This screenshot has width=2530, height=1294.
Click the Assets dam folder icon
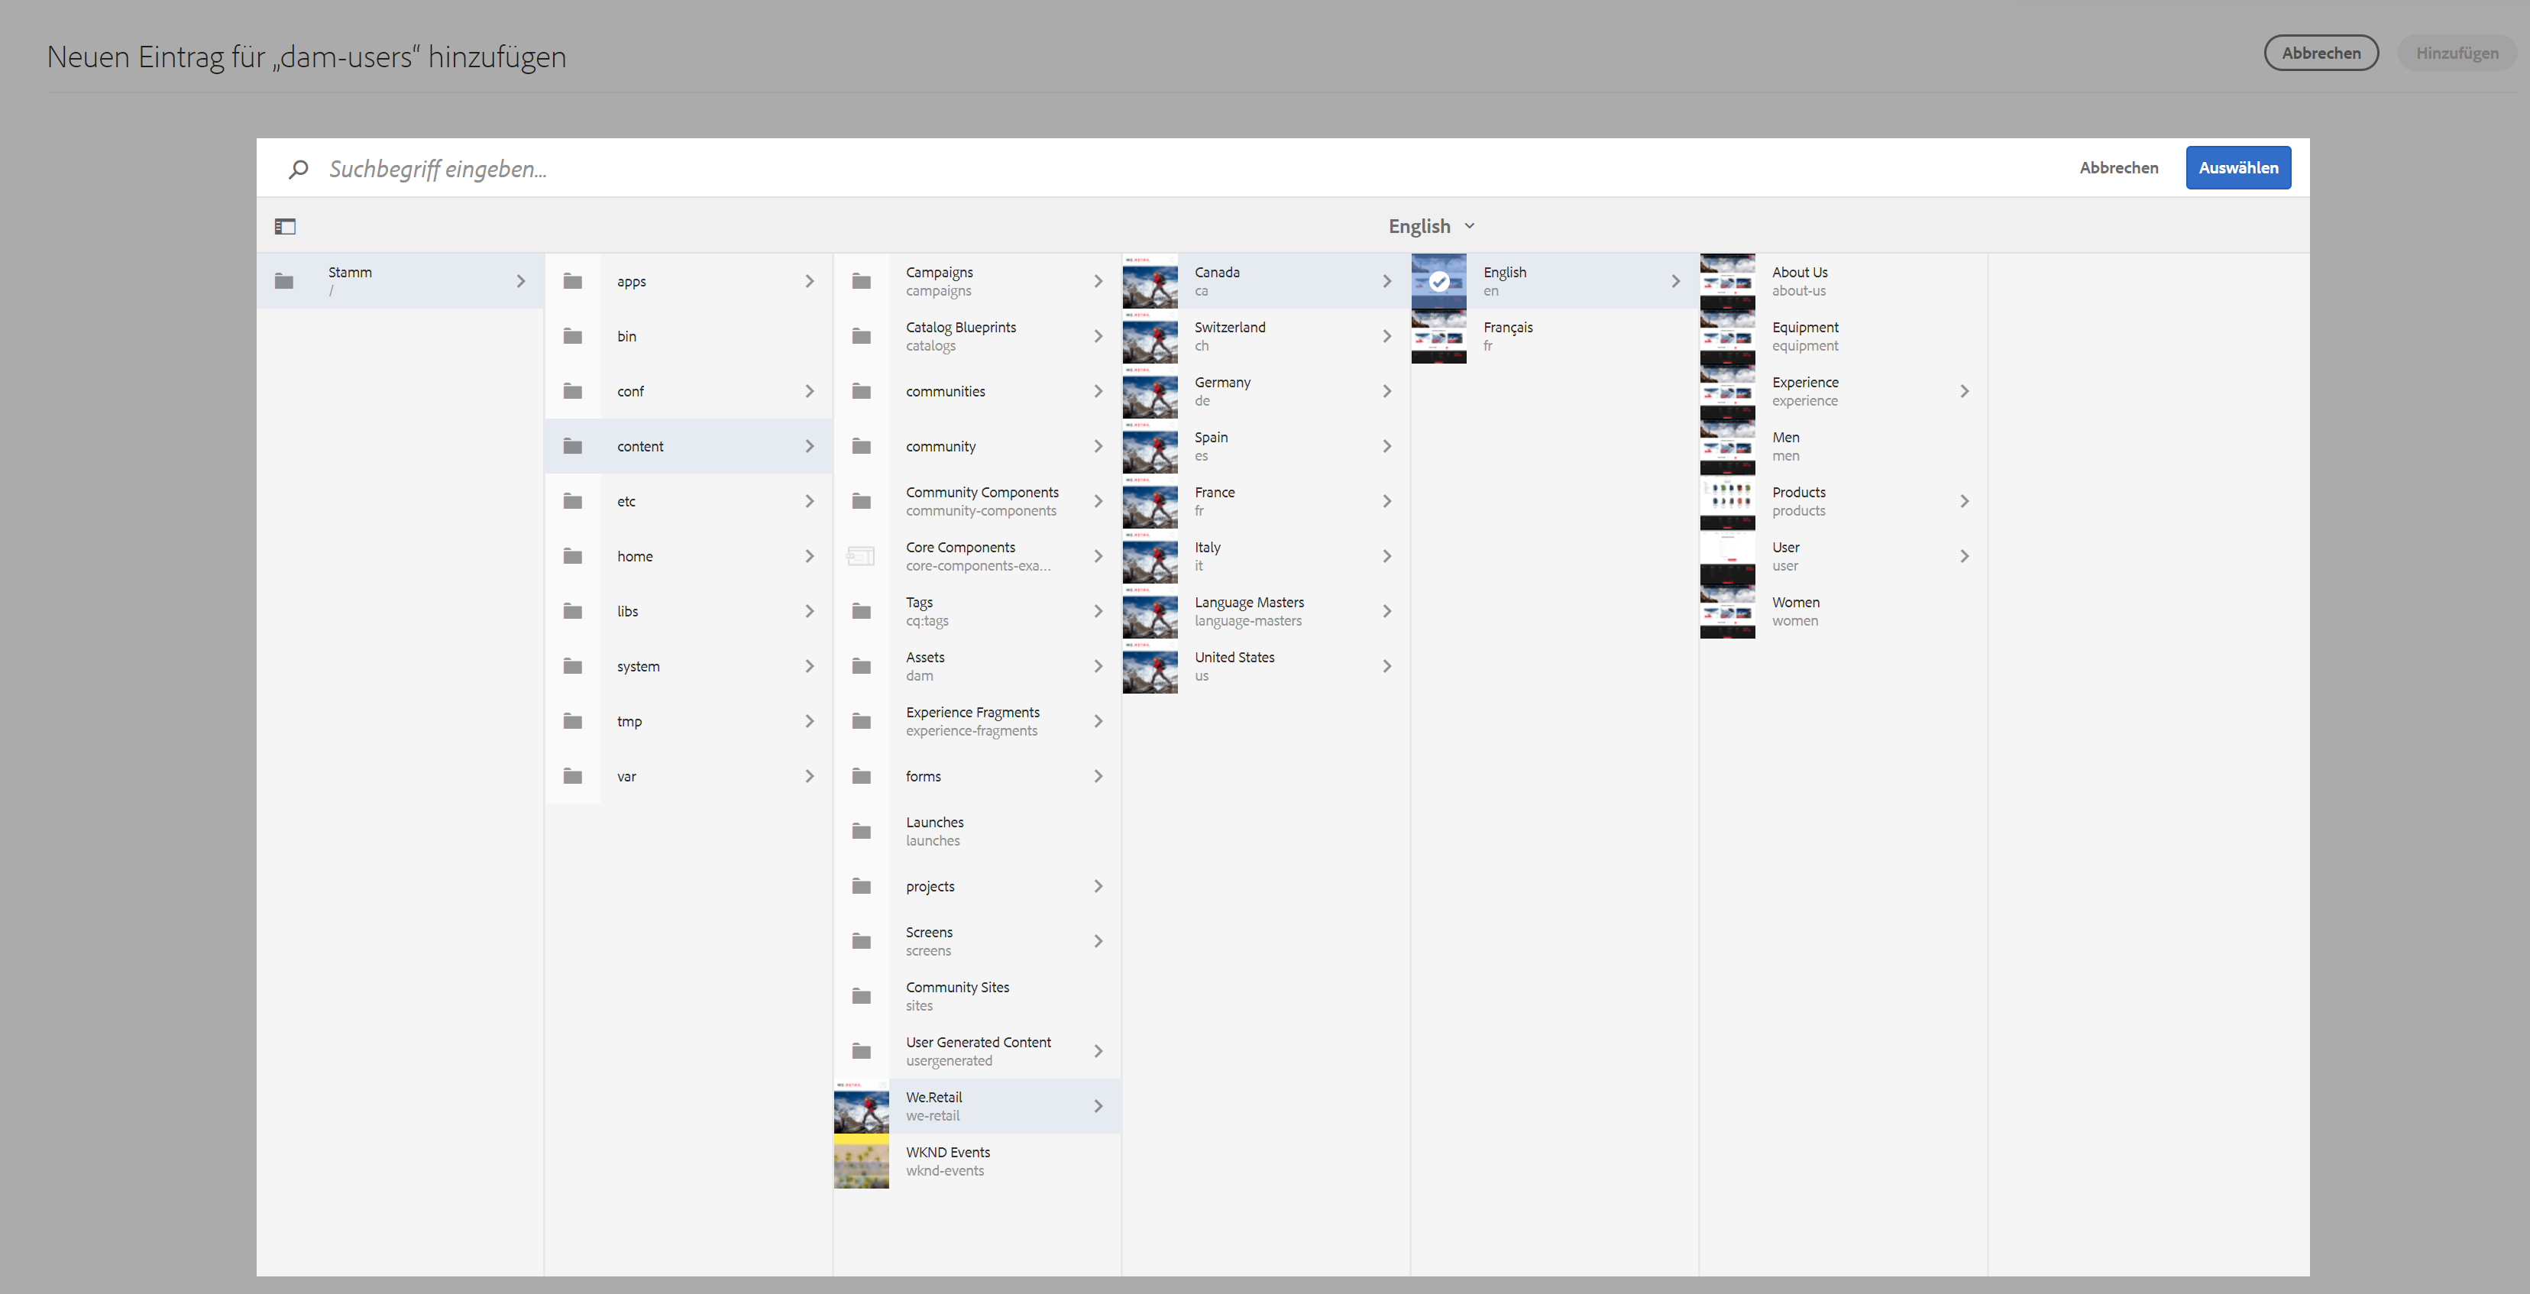[862, 667]
